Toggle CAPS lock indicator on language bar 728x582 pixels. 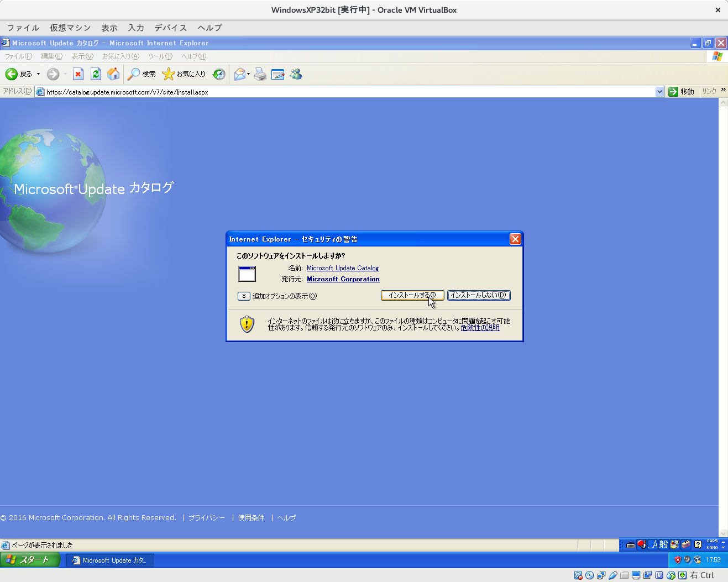[x=712, y=542]
